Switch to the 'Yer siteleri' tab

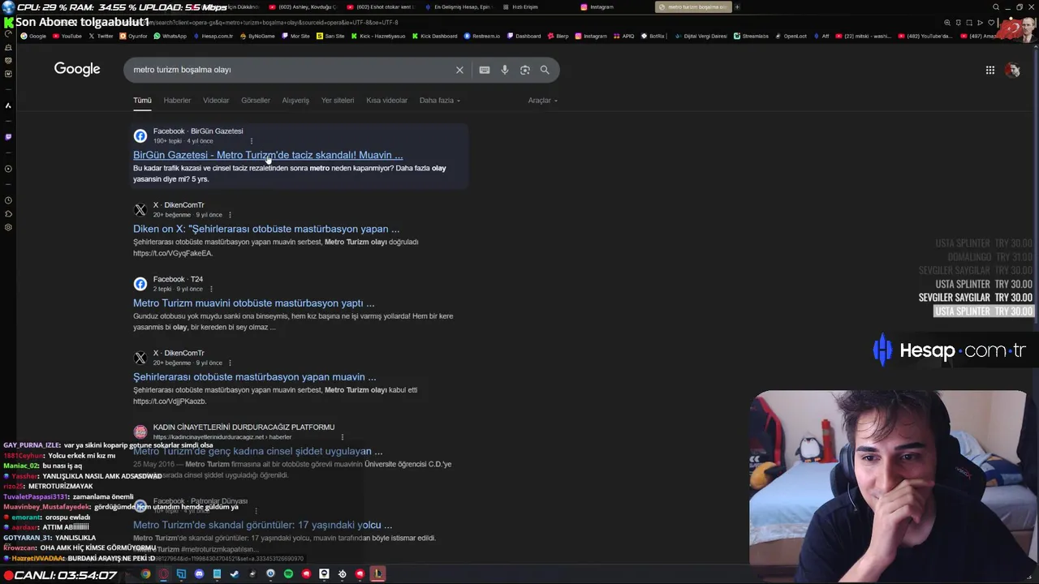338,101
